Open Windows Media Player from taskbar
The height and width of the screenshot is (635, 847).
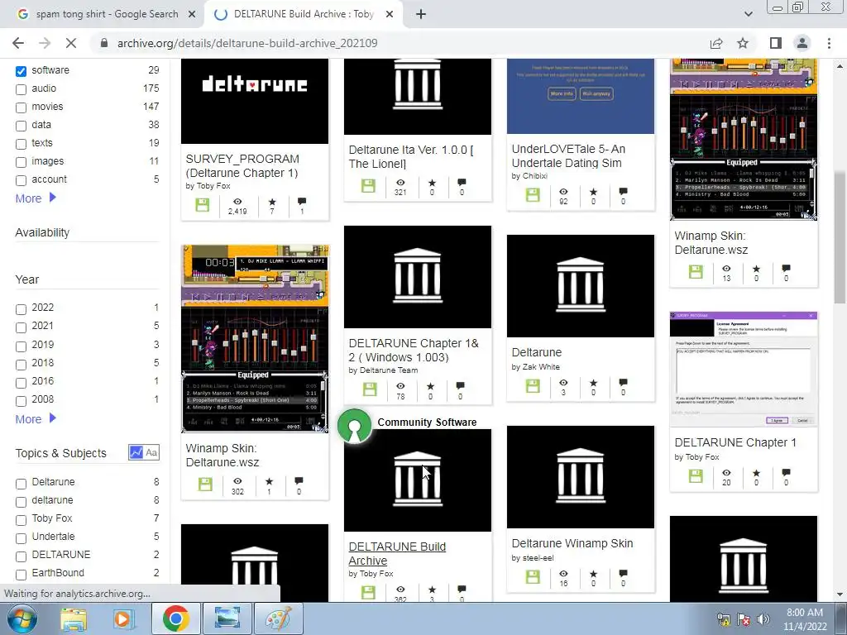click(122, 618)
